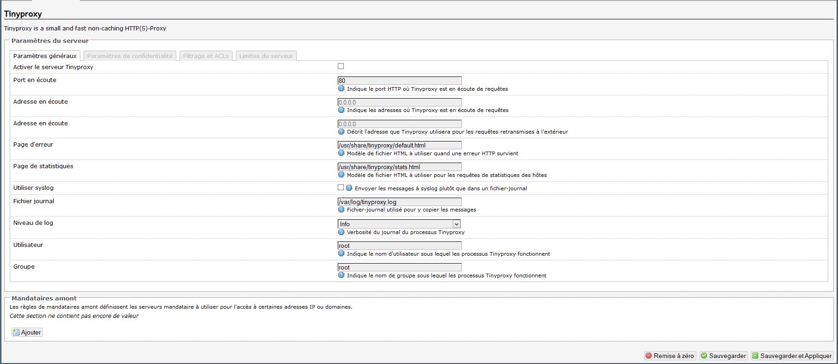Click the Tinyproxy page heading
The image size is (838, 364).
pos(23,14)
